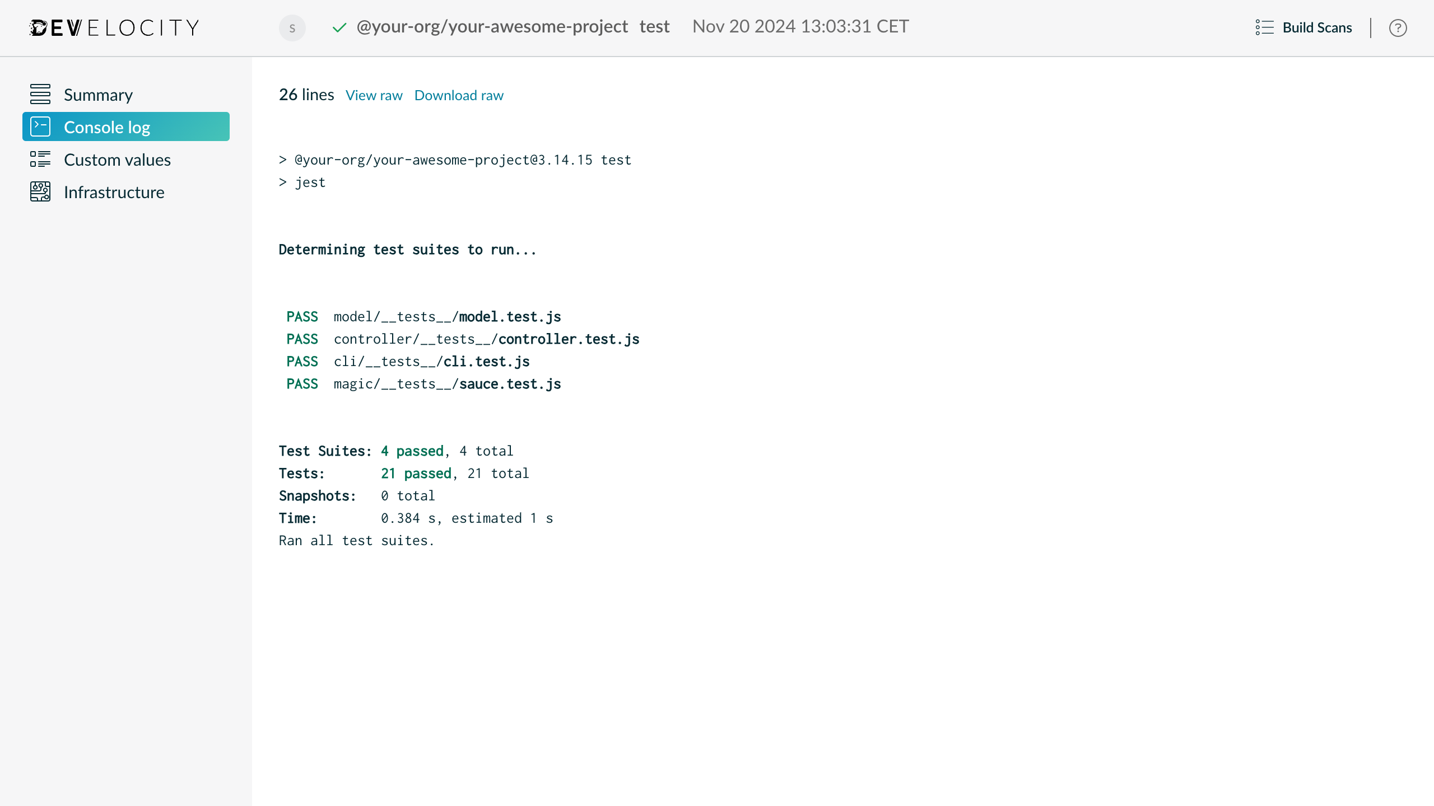Image resolution: width=1434 pixels, height=806 pixels.
Task: Open the Summary section
Action: (126, 95)
